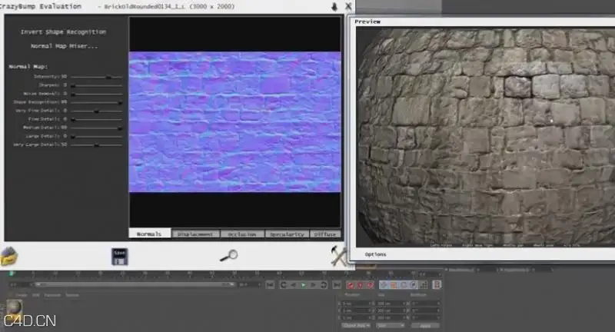The image size is (615, 332).
Task: Open the Size mode dropdown in coordinates panel
Action: tap(391, 326)
